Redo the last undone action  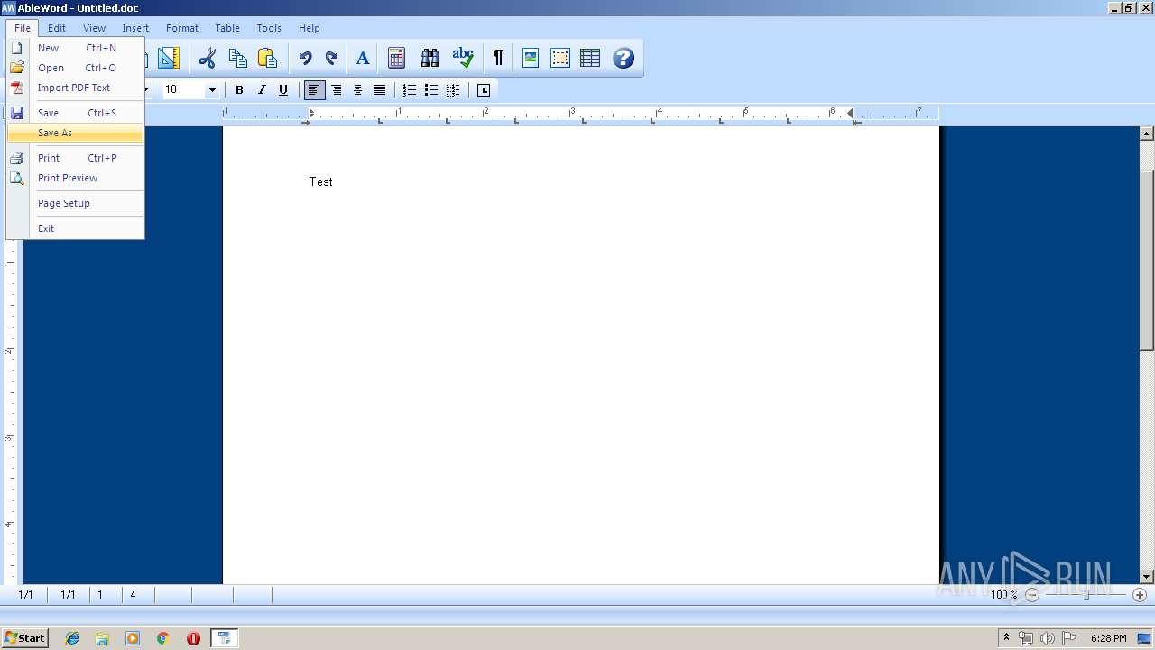pyautogui.click(x=331, y=59)
